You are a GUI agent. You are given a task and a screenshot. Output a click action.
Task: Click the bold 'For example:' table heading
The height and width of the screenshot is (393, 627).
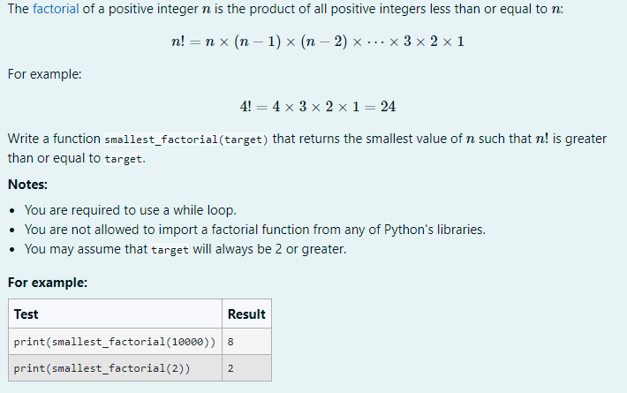[x=48, y=283]
